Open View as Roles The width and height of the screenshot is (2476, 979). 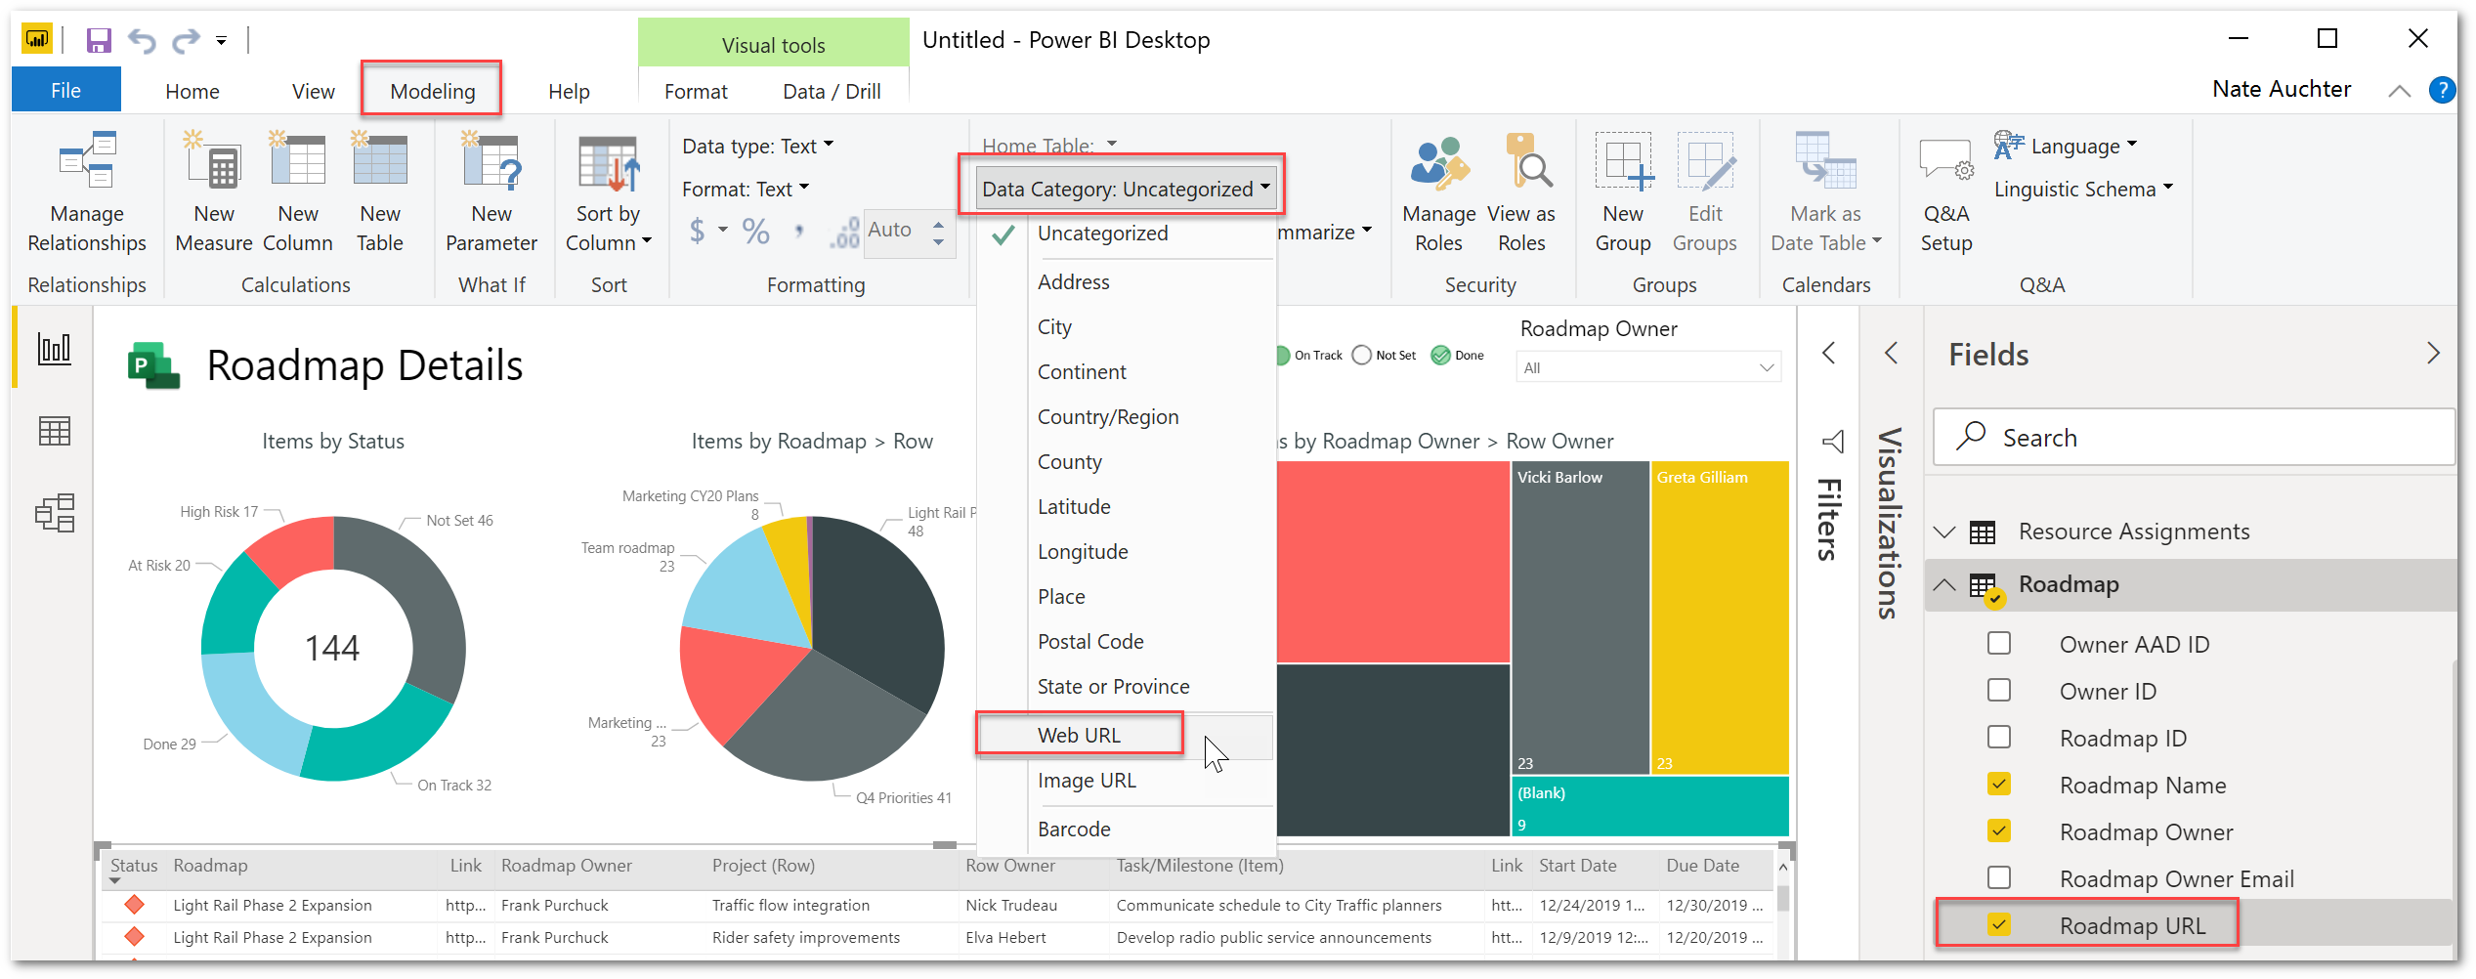coord(1521,192)
